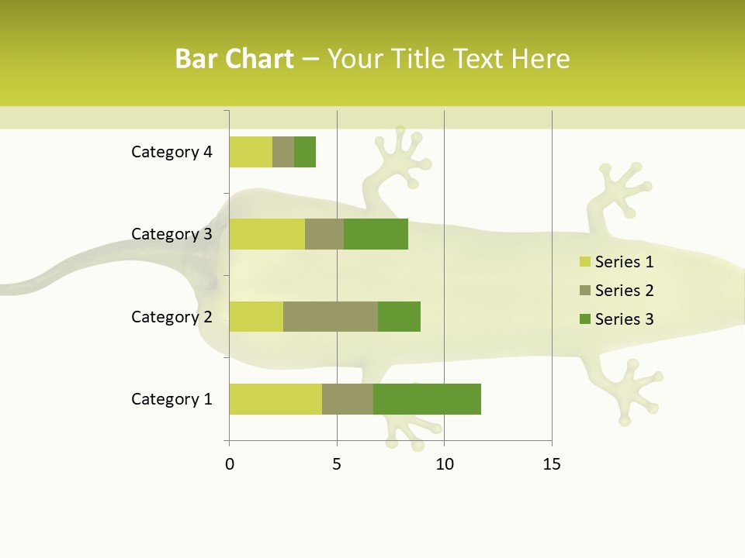745x558 pixels.
Task: Select the Category 2 axis label
Action: pos(172,317)
